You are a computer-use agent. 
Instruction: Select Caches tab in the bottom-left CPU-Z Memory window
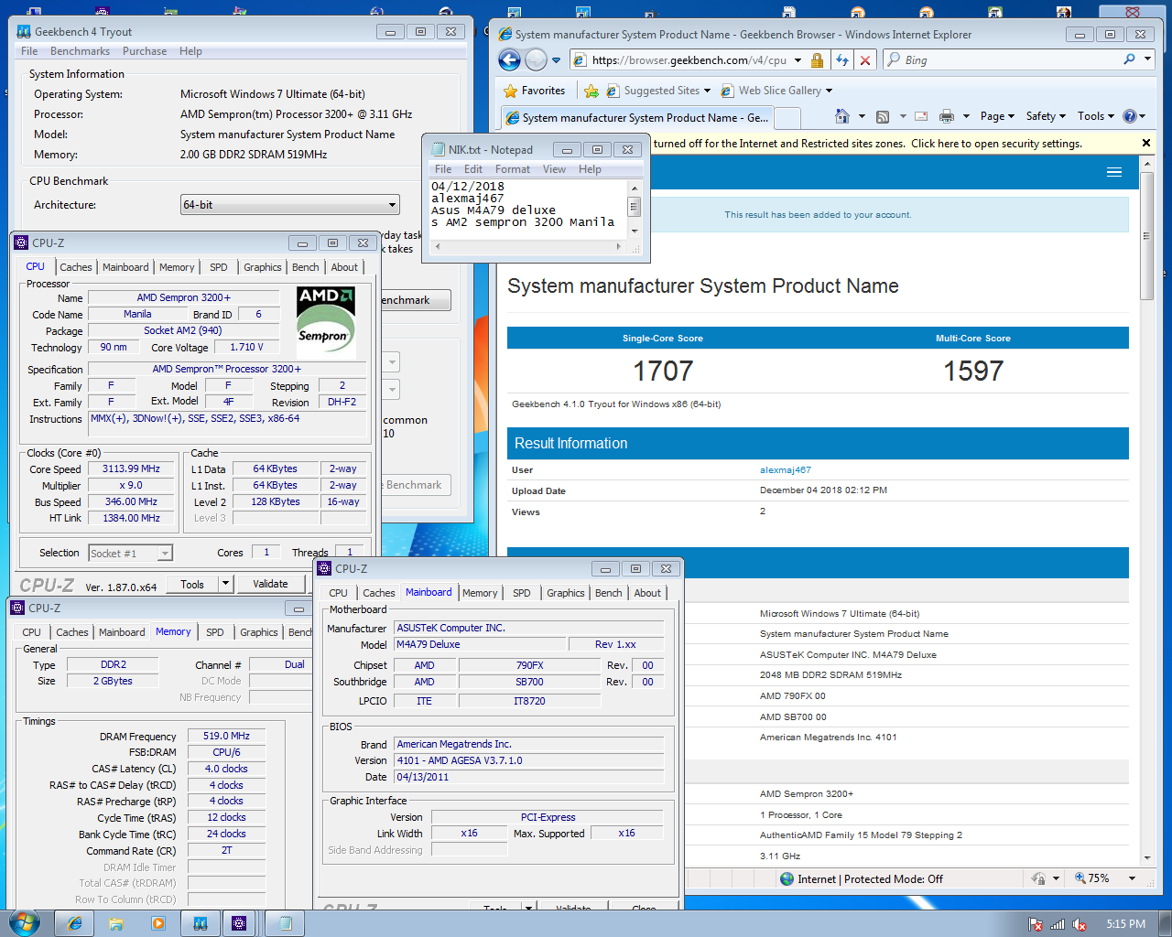pos(72,632)
